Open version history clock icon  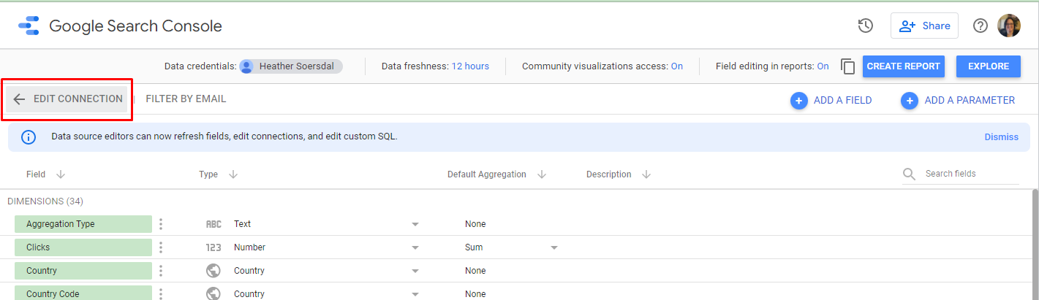pos(865,26)
